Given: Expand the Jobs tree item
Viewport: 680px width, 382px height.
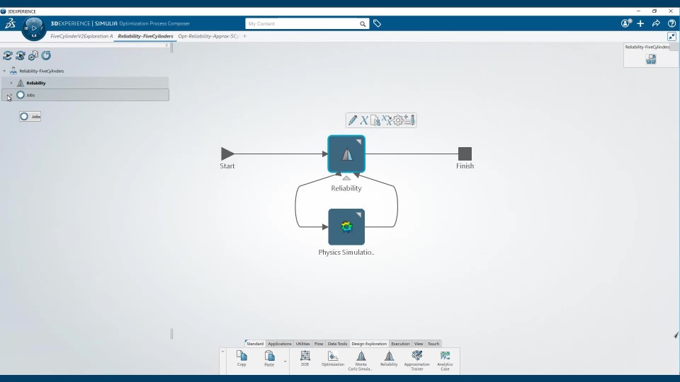Looking at the screenshot, I should (x=10, y=95).
